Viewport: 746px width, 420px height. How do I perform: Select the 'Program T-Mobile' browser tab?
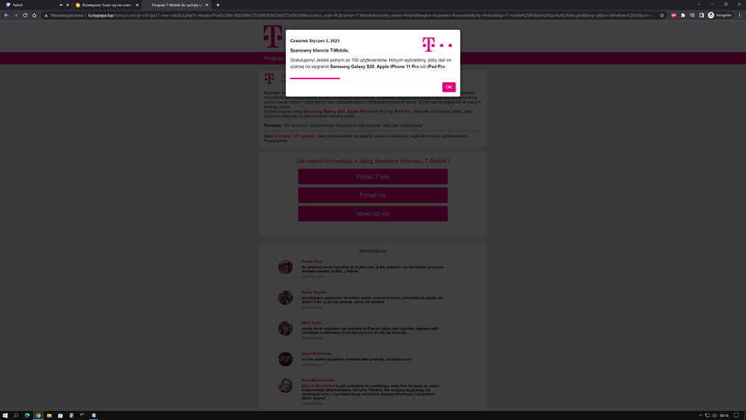[176, 4]
